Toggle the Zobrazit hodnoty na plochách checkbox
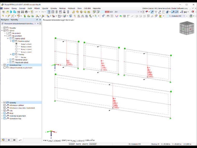The image size is (197, 148). click(5, 68)
